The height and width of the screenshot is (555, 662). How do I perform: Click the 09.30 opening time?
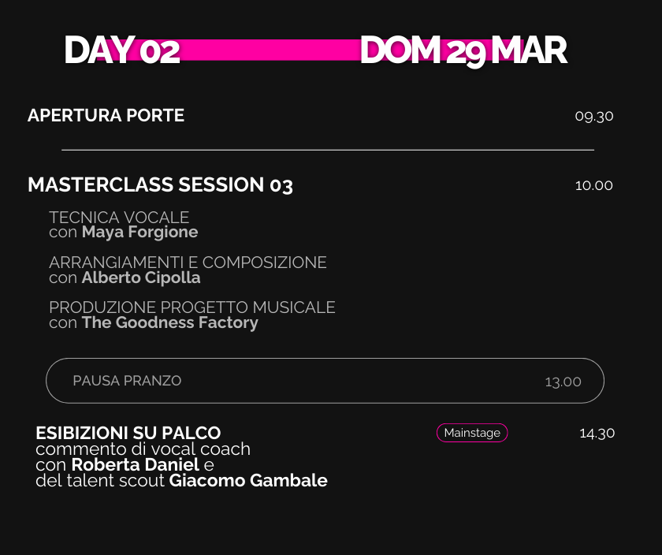click(x=593, y=117)
